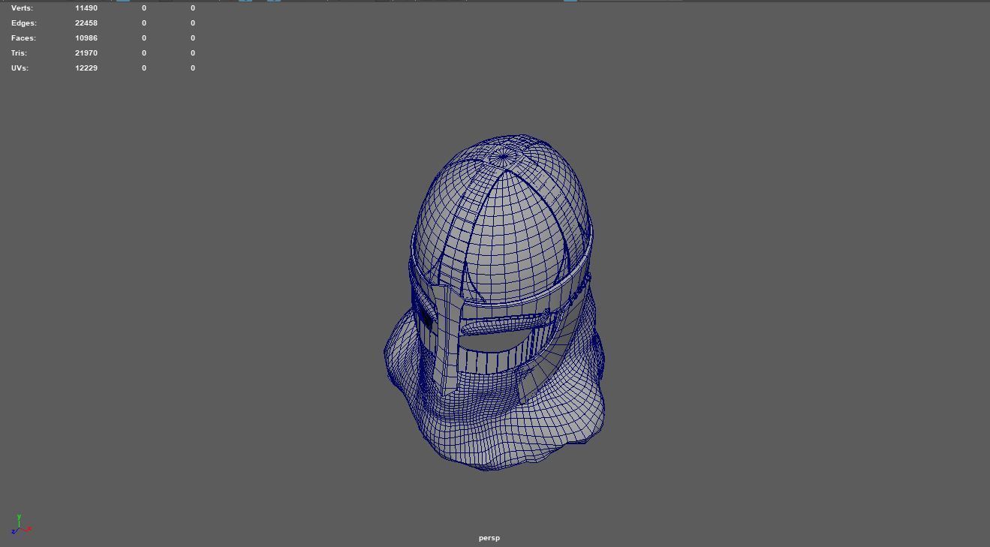The height and width of the screenshot is (547, 990).
Task: Select the face count value 10986
Action: point(86,38)
